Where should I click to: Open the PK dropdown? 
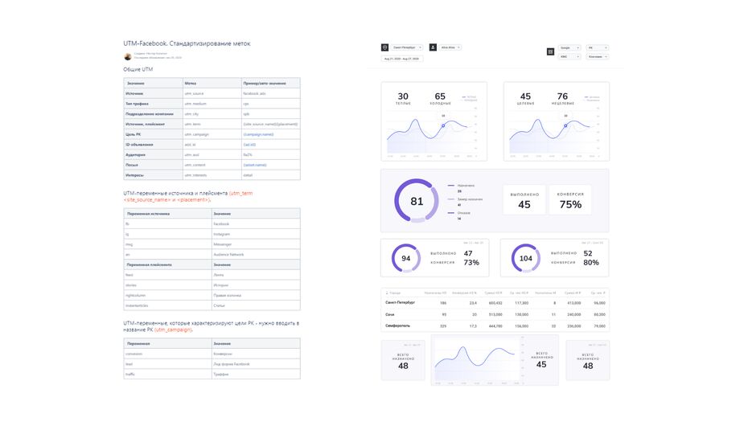pos(597,47)
